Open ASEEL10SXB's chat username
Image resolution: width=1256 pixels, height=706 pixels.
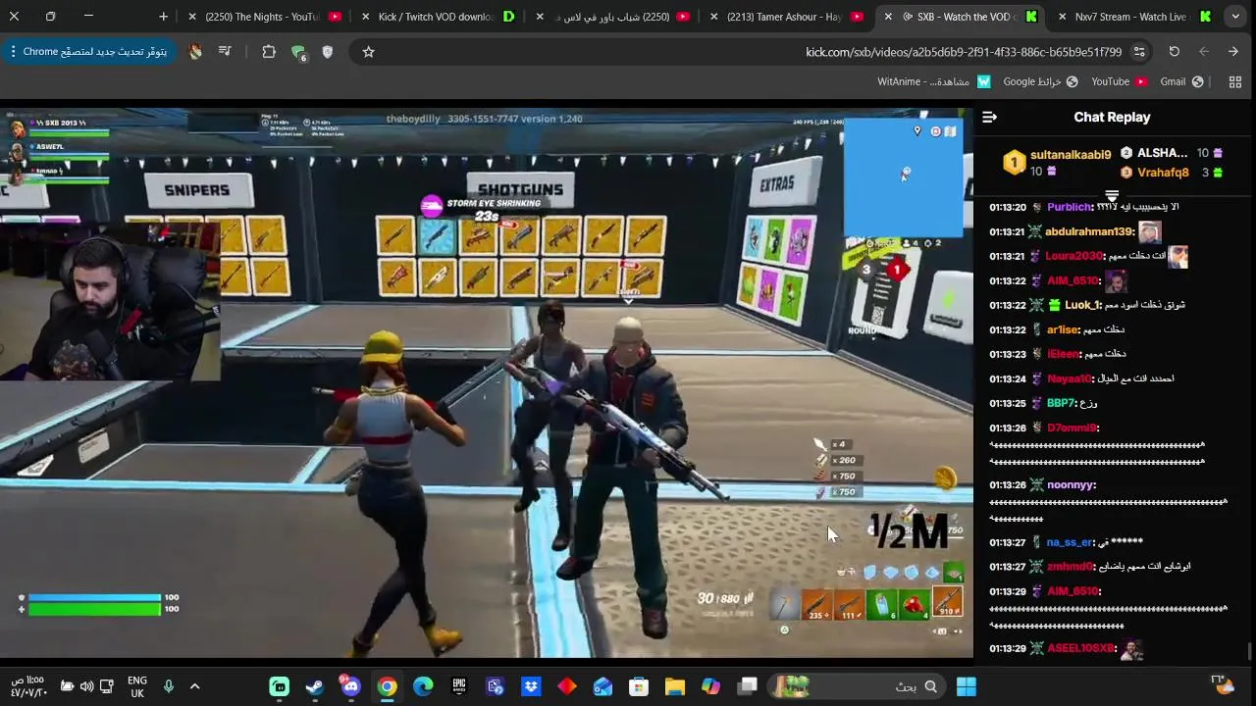tap(1081, 648)
